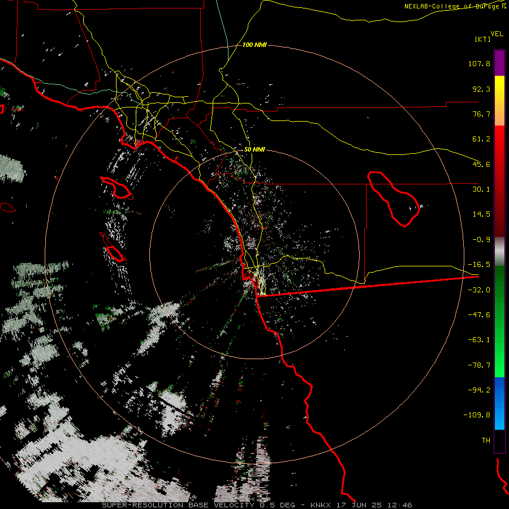Click the SUPER-RESOLUTION BASE VELOCITY caption text
The width and height of the screenshot is (509, 509).
point(178,505)
